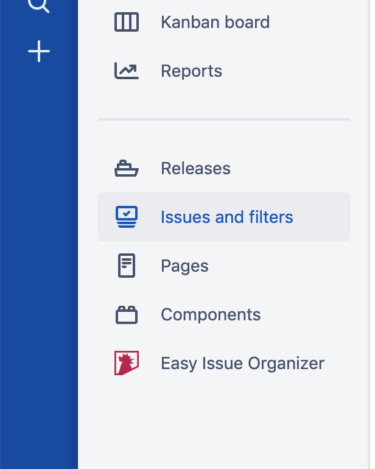Click the Components block icon
Viewport: 375px width, 469px height.
tap(127, 315)
